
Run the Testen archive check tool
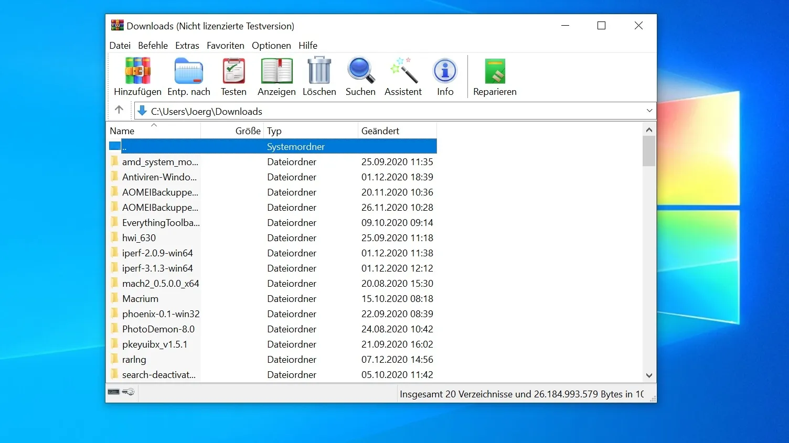pos(233,77)
